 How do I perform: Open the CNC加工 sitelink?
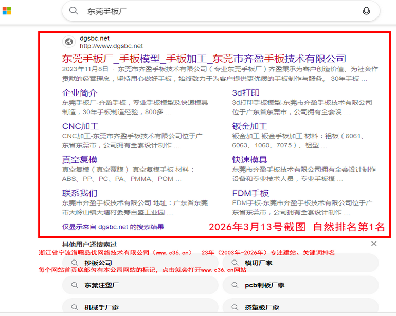80,126
